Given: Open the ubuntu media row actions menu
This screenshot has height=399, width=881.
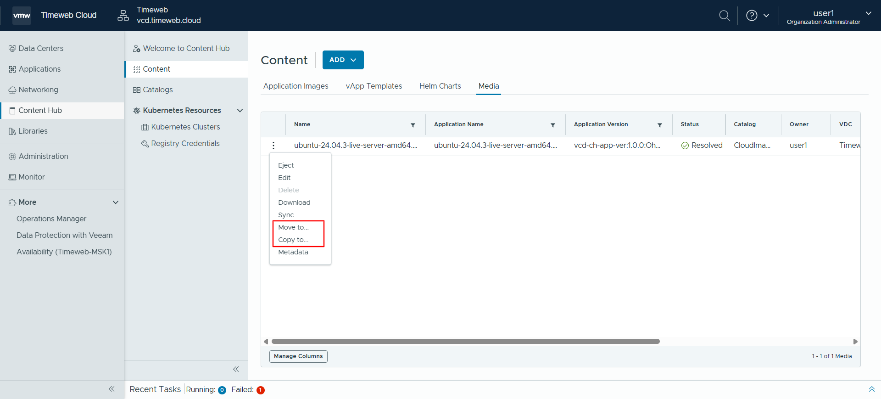Looking at the screenshot, I should tap(273, 146).
